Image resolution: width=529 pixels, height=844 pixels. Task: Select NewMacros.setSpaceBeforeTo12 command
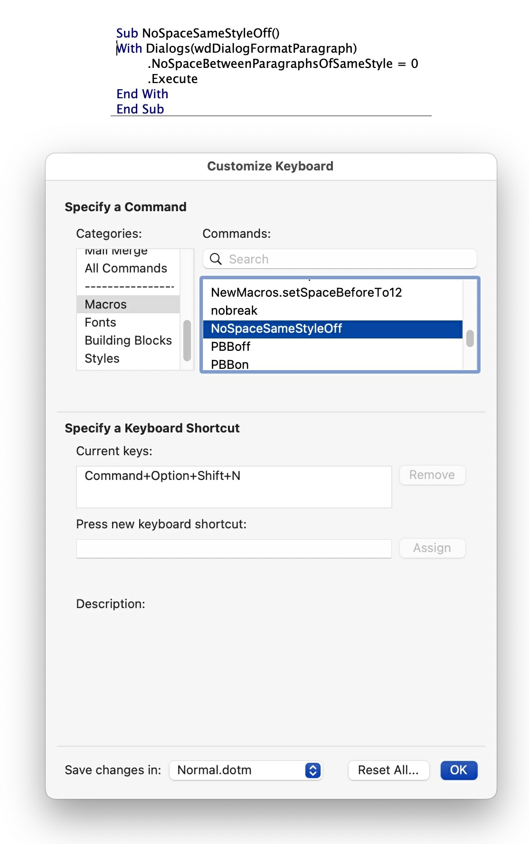pyautogui.click(x=306, y=292)
